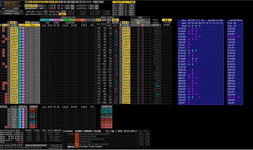The image size is (253, 150).
Task: Click the pink S button in AUDCAD row
Action: 23,28
